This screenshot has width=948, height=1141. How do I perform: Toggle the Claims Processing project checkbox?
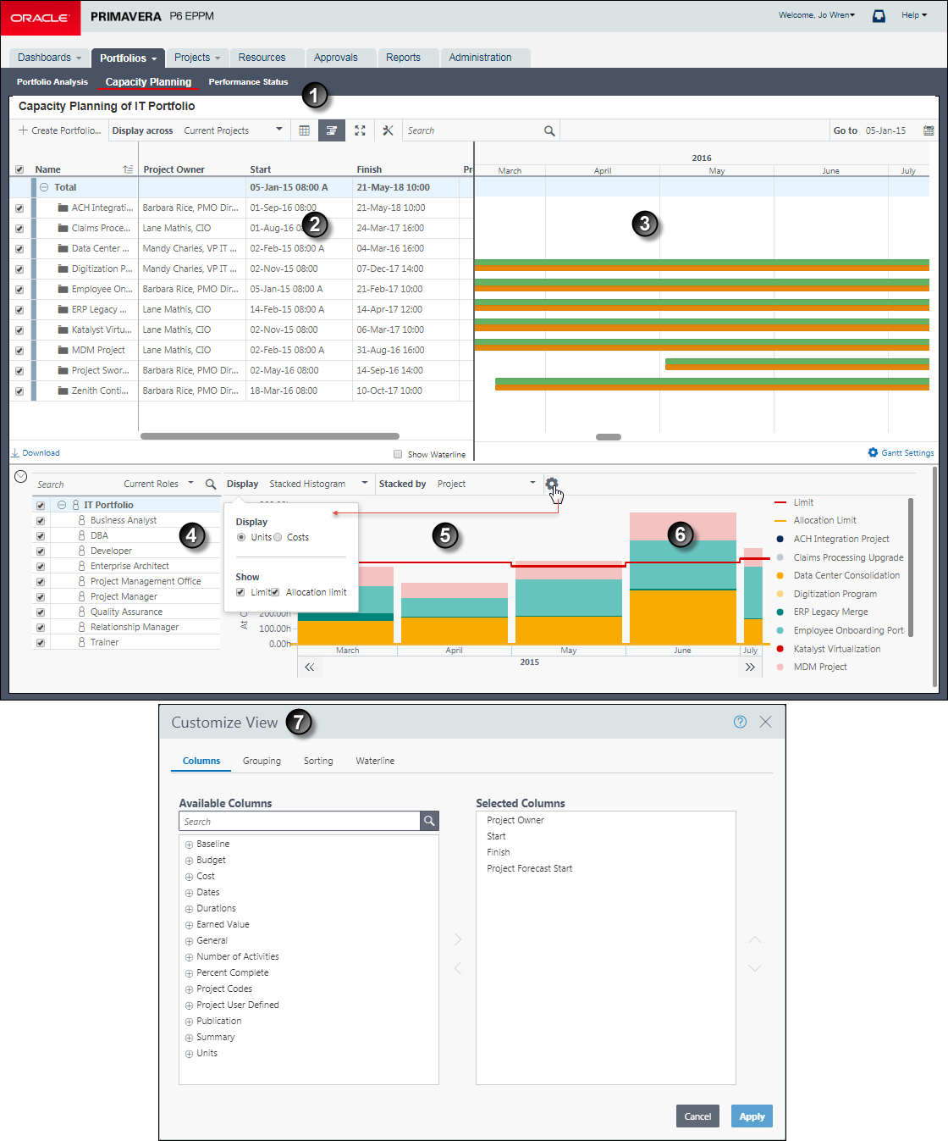(19, 229)
